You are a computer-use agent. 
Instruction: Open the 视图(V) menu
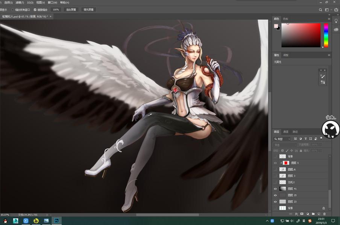click(41, 3)
